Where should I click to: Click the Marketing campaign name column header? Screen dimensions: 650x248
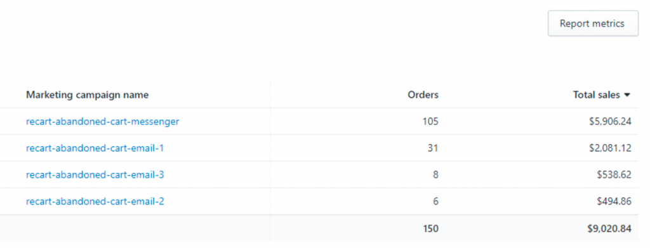pyautogui.click(x=88, y=95)
